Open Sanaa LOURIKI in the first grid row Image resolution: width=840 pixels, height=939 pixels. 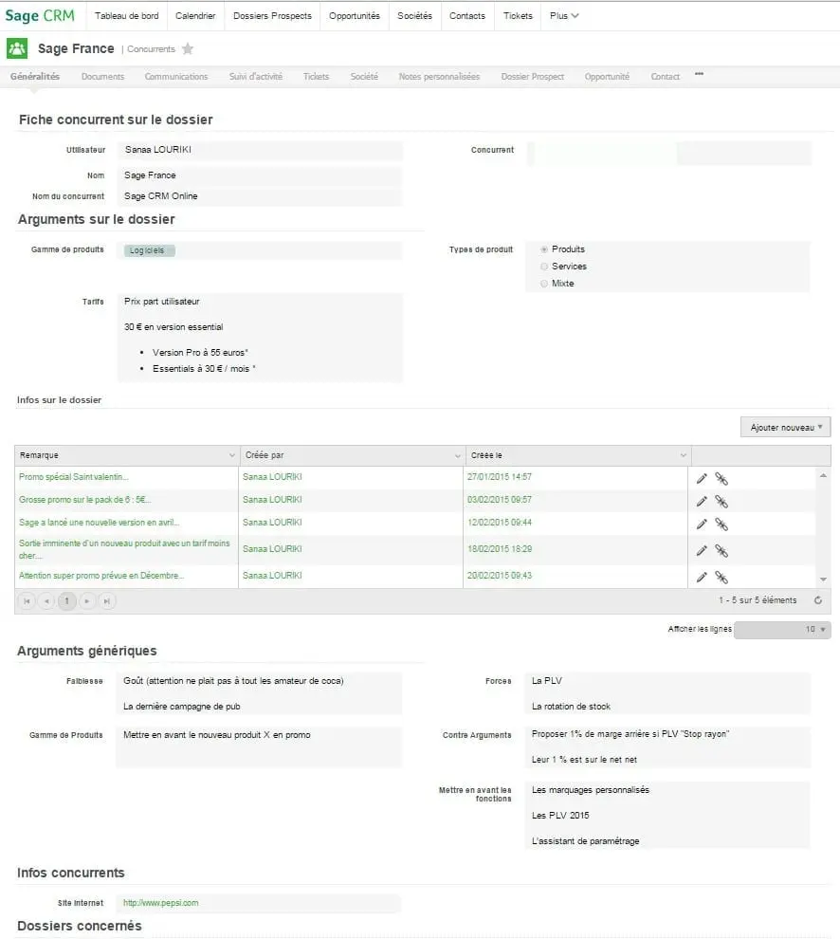click(x=272, y=477)
